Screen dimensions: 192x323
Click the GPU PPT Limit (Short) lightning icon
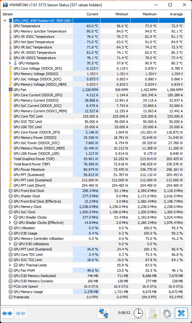(x=10, y=185)
